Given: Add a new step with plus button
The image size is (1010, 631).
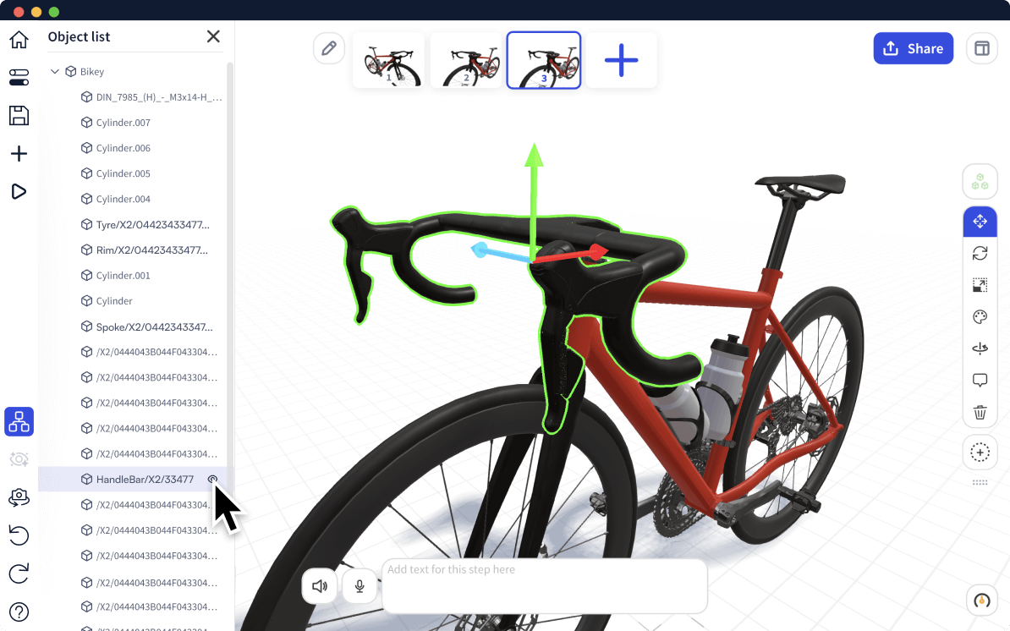Looking at the screenshot, I should (621, 61).
